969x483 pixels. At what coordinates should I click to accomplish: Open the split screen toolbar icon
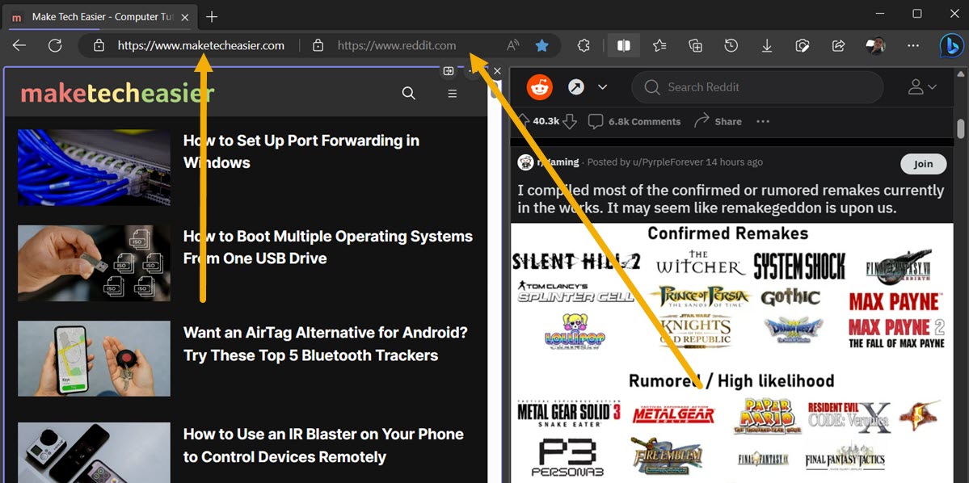click(x=623, y=46)
